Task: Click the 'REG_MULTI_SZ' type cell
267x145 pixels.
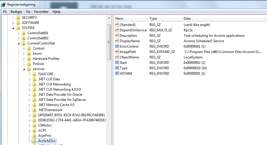Action: tap(161, 30)
